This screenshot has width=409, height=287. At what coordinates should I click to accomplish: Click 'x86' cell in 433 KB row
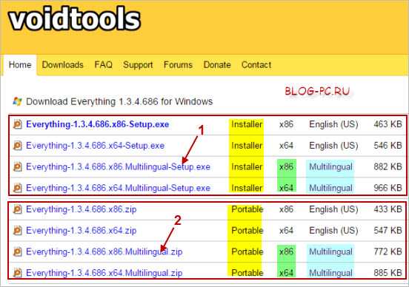[x=286, y=209]
